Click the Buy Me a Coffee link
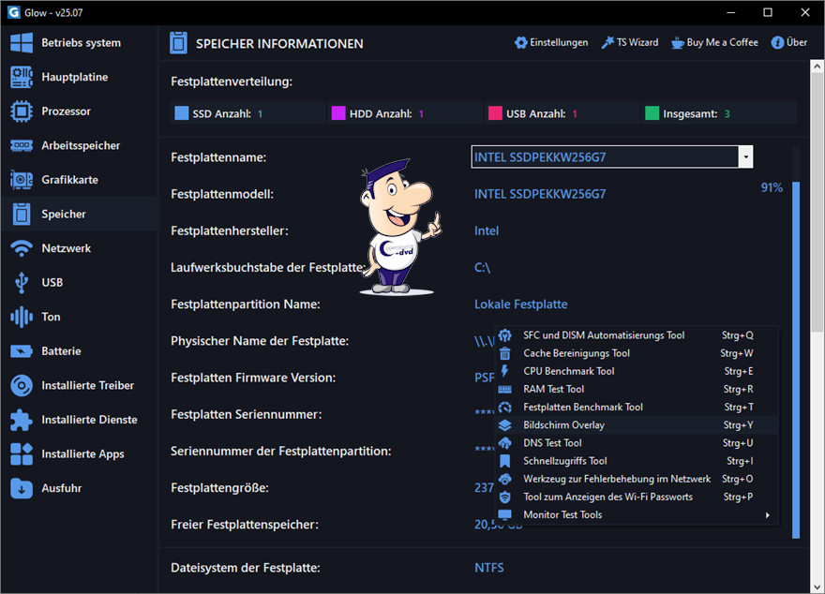 coord(714,43)
